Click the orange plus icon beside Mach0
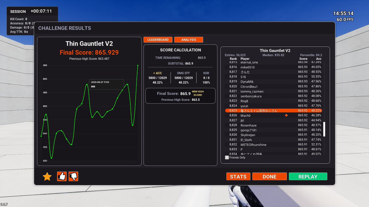Viewport: 369px width, 207px height. coord(286,115)
